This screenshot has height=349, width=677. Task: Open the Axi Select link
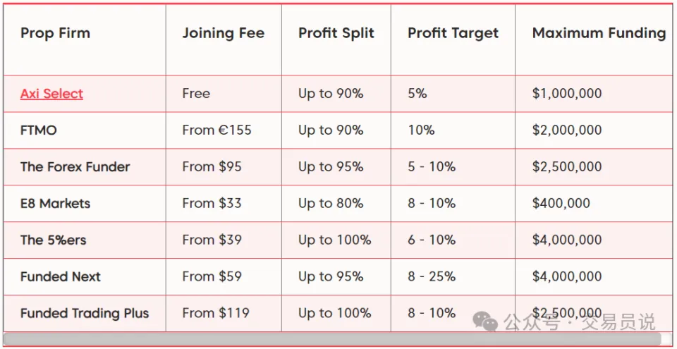(x=51, y=94)
